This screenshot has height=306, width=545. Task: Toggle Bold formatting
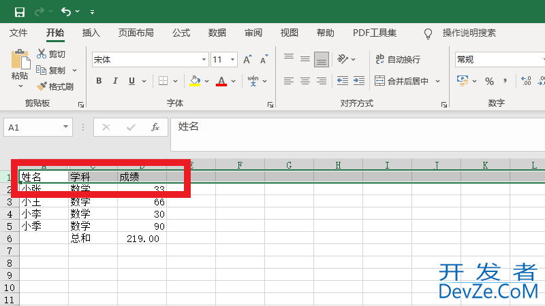point(99,81)
